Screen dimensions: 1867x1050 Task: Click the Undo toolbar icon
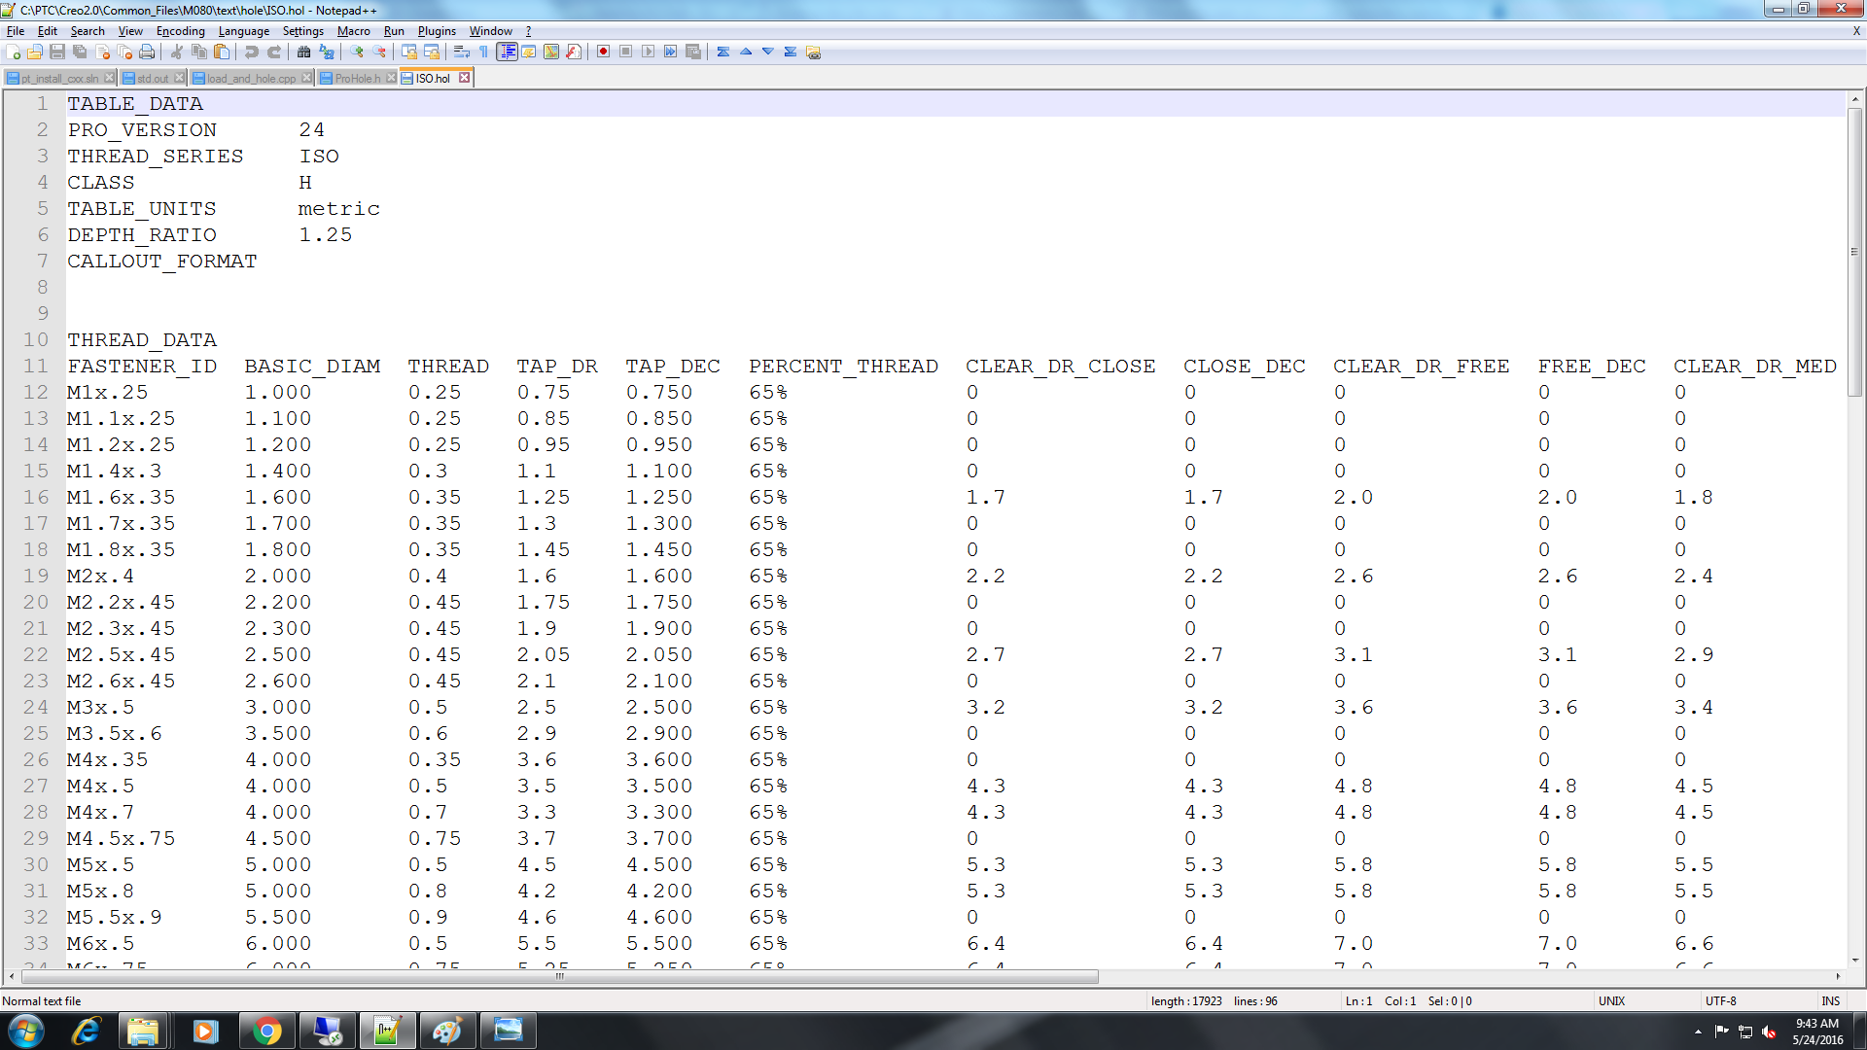pos(252,52)
